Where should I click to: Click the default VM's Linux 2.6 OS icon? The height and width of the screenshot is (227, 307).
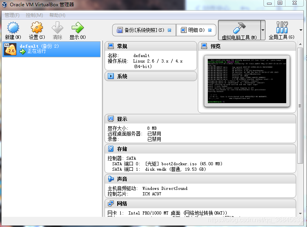pos(10,49)
